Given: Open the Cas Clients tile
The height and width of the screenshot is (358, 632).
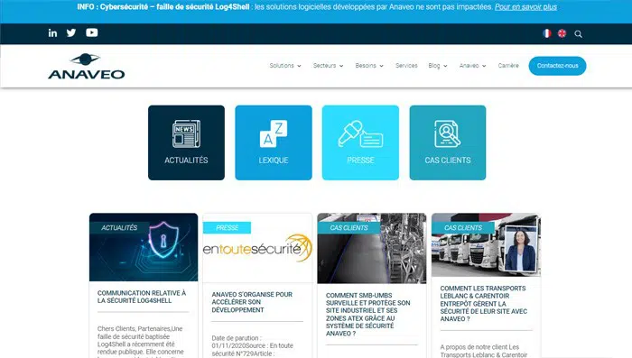Looking at the screenshot, I should pyautogui.click(x=448, y=142).
